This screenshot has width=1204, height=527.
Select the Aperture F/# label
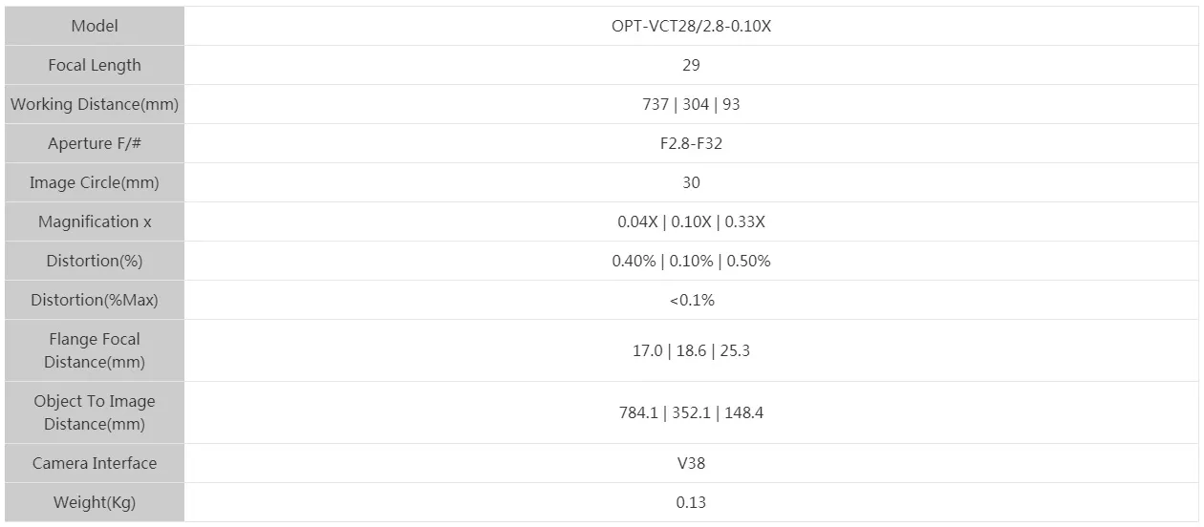pyautogui.click(x=95, y=143)
